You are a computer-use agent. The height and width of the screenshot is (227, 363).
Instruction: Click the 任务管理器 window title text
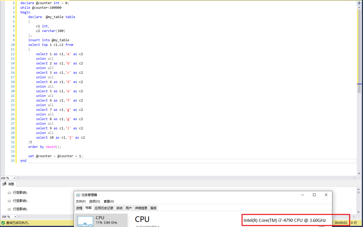(89, 195)
